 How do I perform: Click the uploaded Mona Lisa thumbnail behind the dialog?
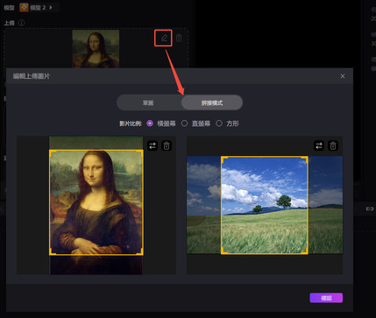(96, 49)
